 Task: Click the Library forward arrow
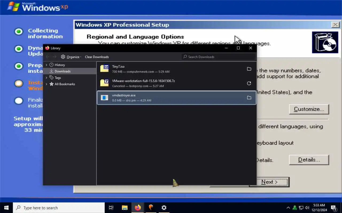click(55, 57)
